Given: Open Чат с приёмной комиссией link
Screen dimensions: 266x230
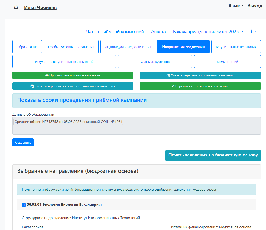Looking at the screenshot, I should pyautogui.click(x=115, y=32).
